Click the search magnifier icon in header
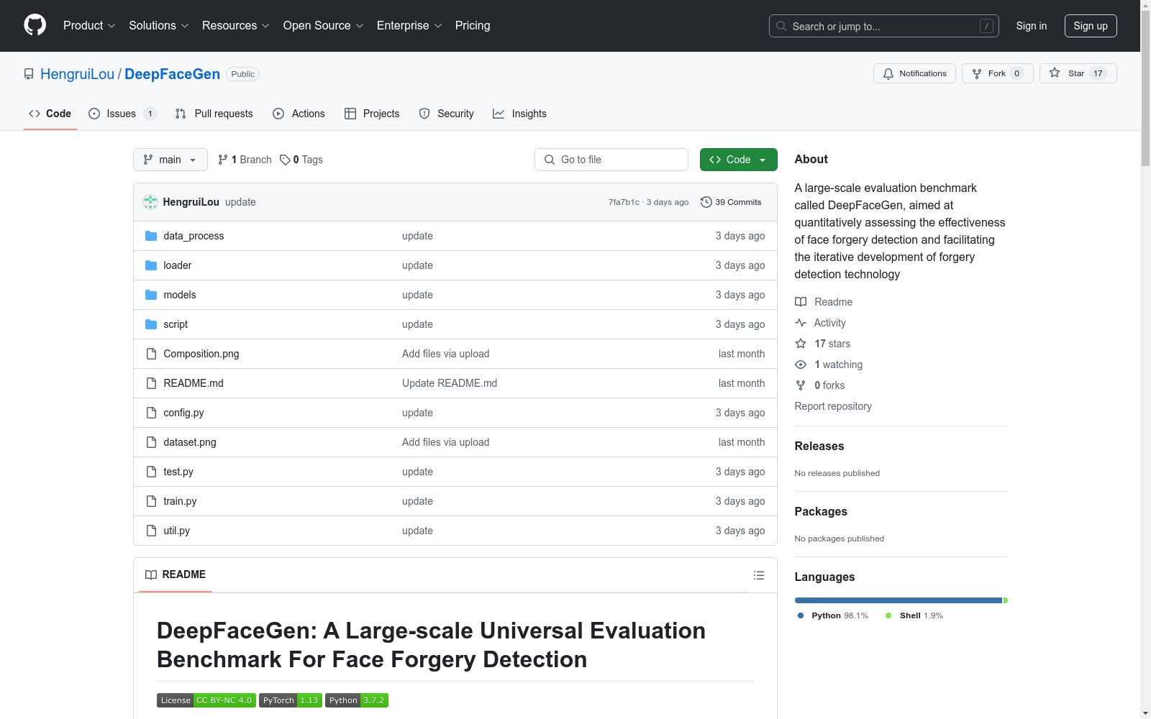The height and width of the screenshot is (719, 1151). pyautogui.click(x=781, y=26)
